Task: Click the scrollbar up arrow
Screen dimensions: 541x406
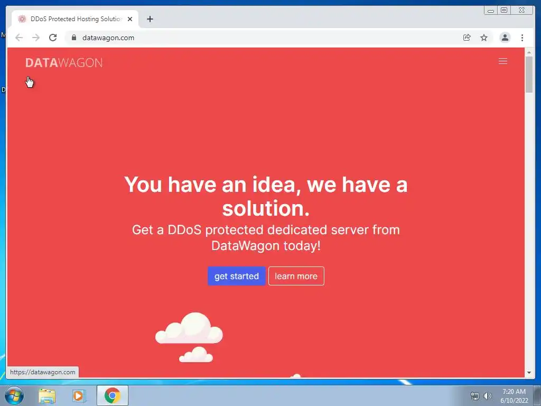Action: tap(529, 52)
